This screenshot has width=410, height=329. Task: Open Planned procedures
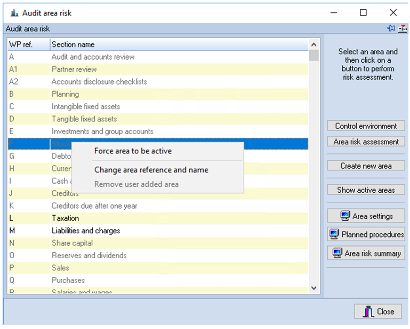366,234
